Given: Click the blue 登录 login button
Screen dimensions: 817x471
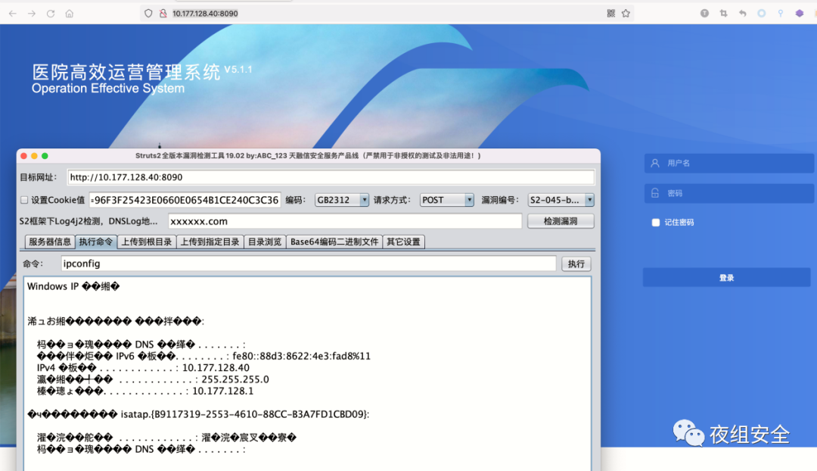Looking at the screenshot, I should (726, 277).
